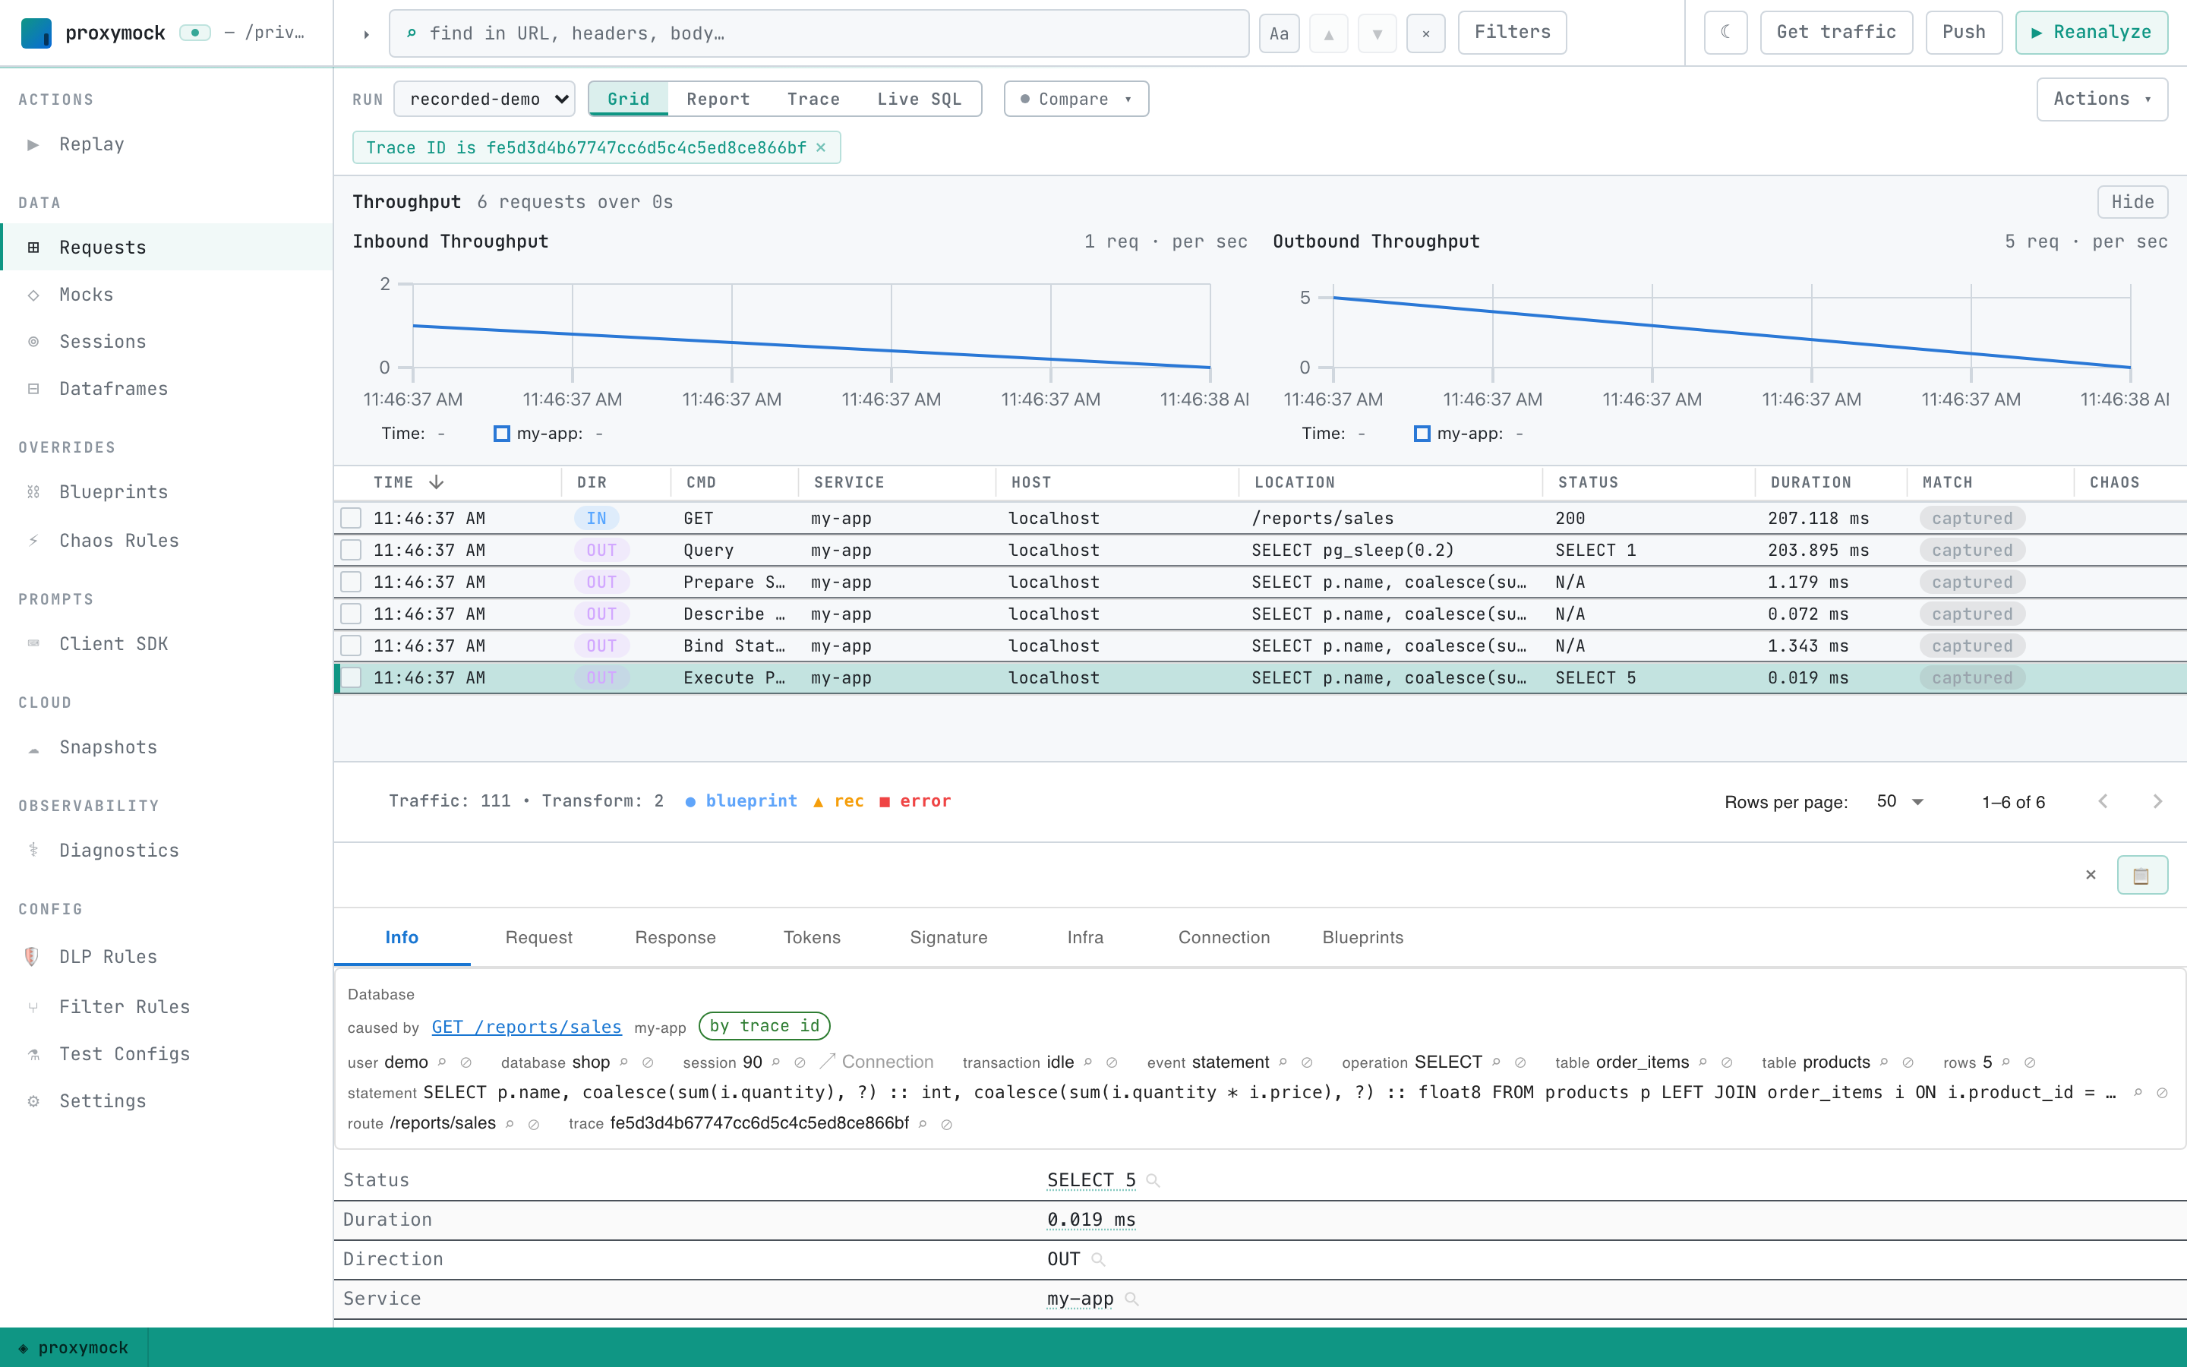
Task: Switch to the Live SQL view
Action: (919, 99)
